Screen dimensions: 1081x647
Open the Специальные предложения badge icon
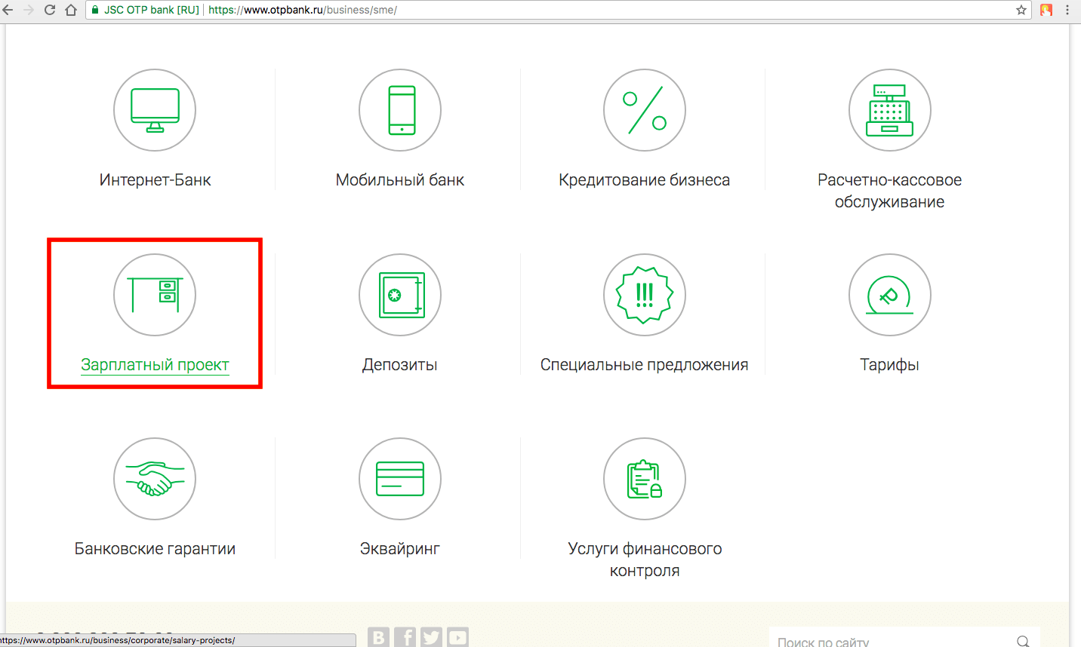(x=645, y=295)
